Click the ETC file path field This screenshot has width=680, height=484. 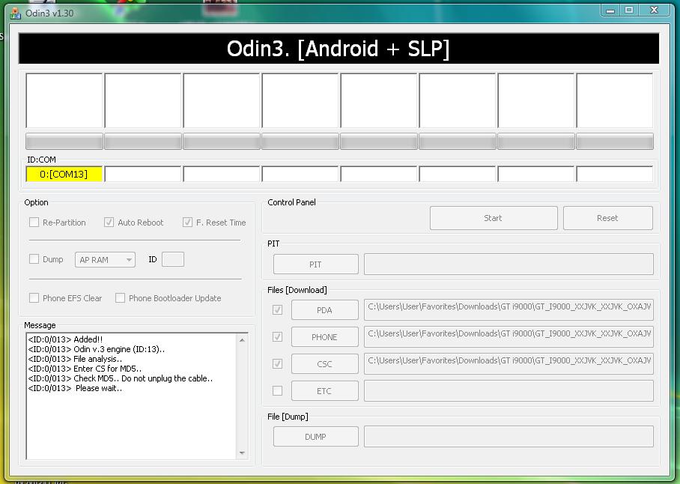coord(509,391)
